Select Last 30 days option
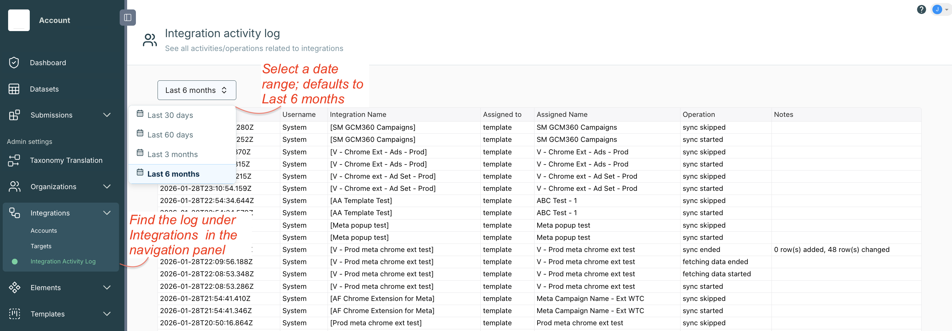 (x=182, y=115)
